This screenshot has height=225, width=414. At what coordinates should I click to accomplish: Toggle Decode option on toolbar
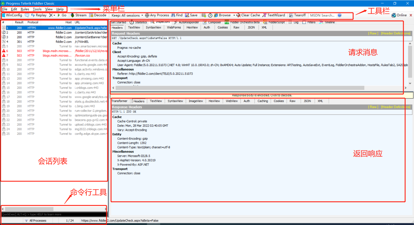pyautogui.click(x=98, y=15)
